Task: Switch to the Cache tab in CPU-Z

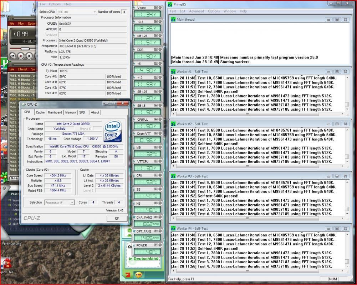Action: tap(40, 112)
